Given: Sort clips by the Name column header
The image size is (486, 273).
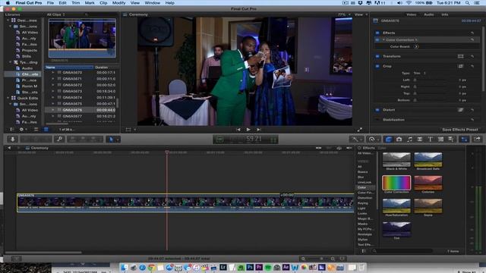Looking at the screenshot, I should (x=69, y=67).
